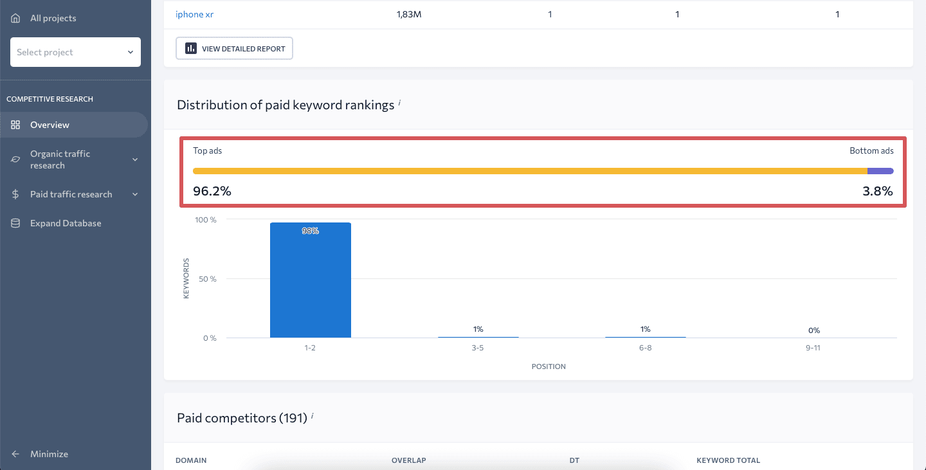Open Paid traffic research menu item

(x=71, y=194)
